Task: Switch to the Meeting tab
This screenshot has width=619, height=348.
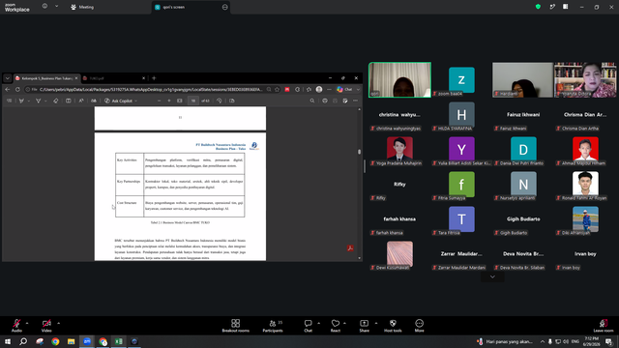Action: pyautogui.click(x=82, y=7)
